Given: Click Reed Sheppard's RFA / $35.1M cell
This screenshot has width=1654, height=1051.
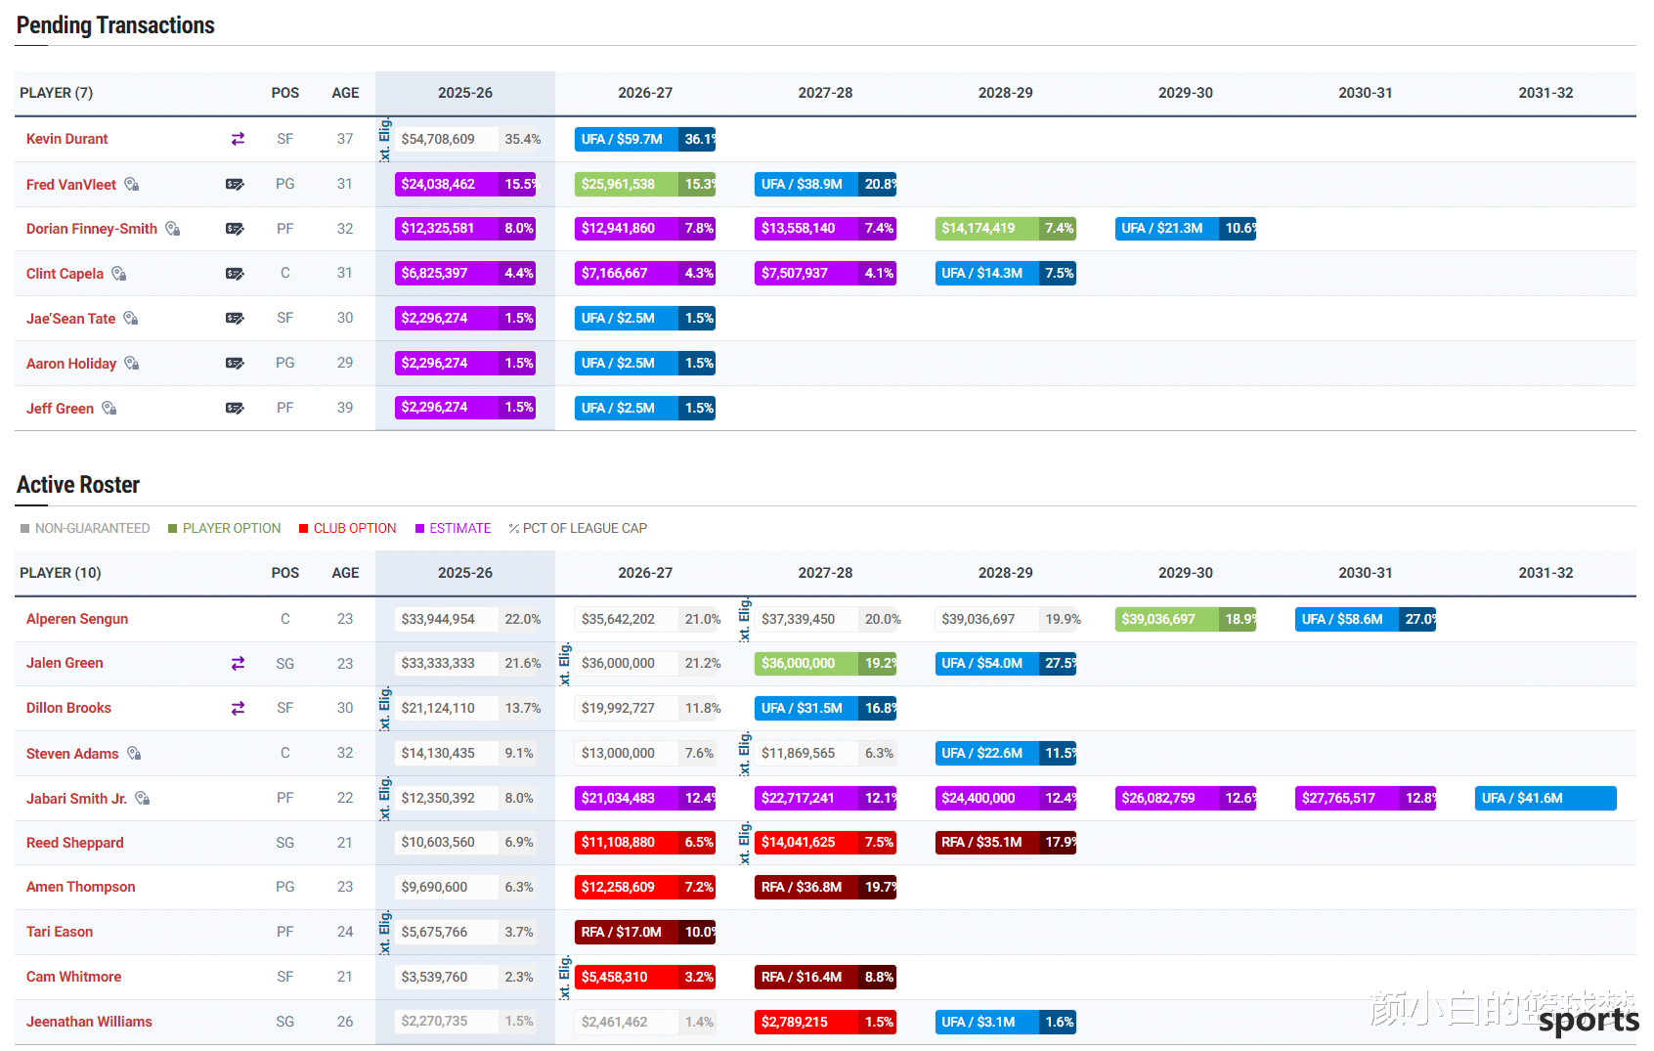Looking at the screenshot, I should coord(1005,843).
